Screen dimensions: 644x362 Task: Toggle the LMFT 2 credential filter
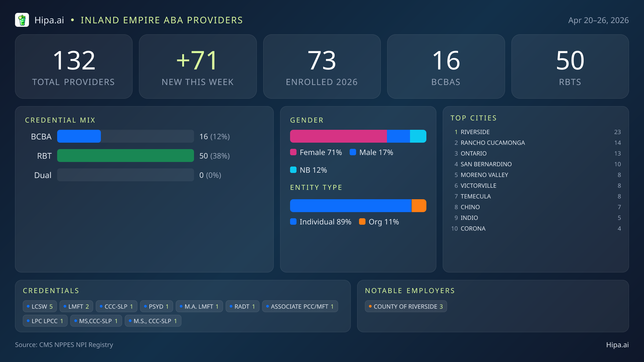click(x=76, y=306)
